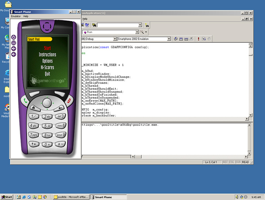Open the Help menu in Smart Phone window
265x200 pixels.
26,16
